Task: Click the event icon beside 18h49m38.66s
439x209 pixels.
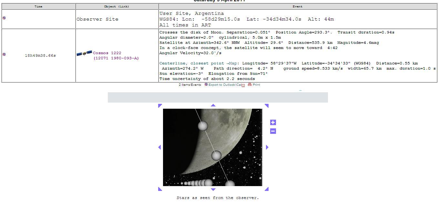Action: pyautogui.click(x=4, y=54)
